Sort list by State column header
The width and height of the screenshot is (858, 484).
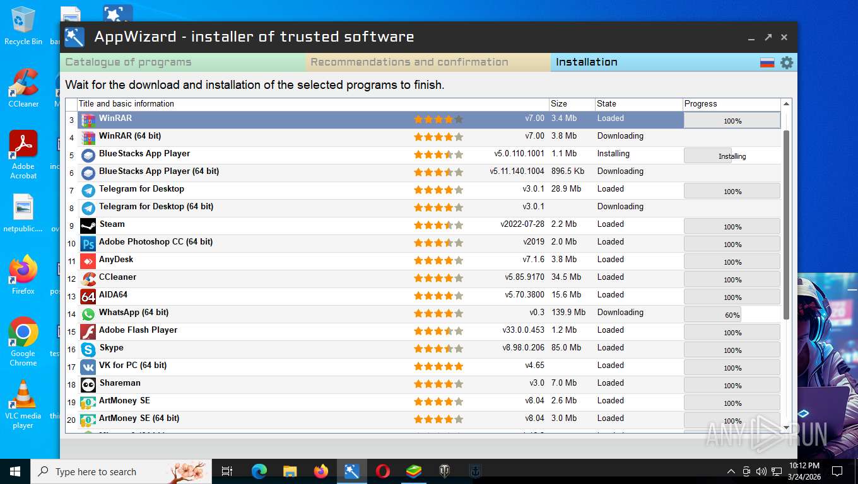coord(639,104)
